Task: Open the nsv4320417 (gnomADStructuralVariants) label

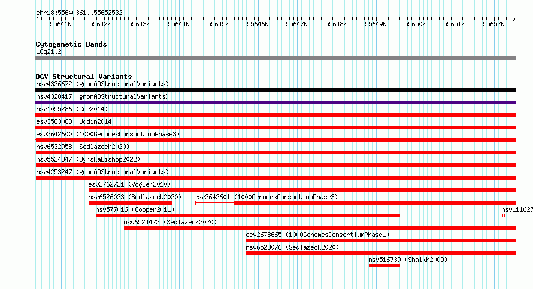Action: pyautogui.click(x=102, y=96)
